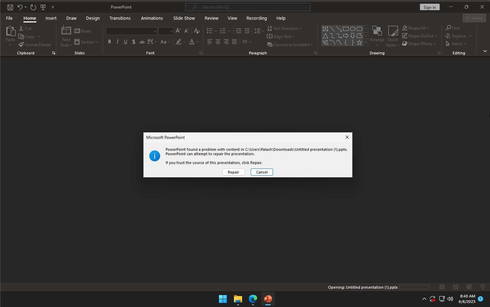Toggle Align Right paragraph

(226, 42)
